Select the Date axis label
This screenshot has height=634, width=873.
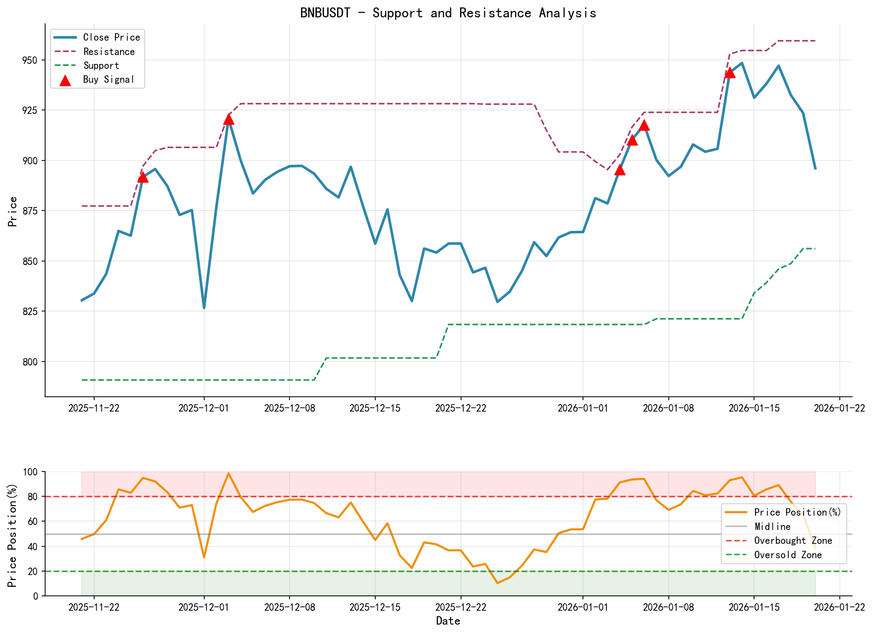click(x=449, y=620)
